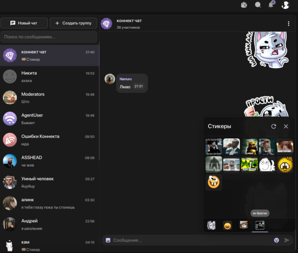Open notifications bell

coord(271,4)
